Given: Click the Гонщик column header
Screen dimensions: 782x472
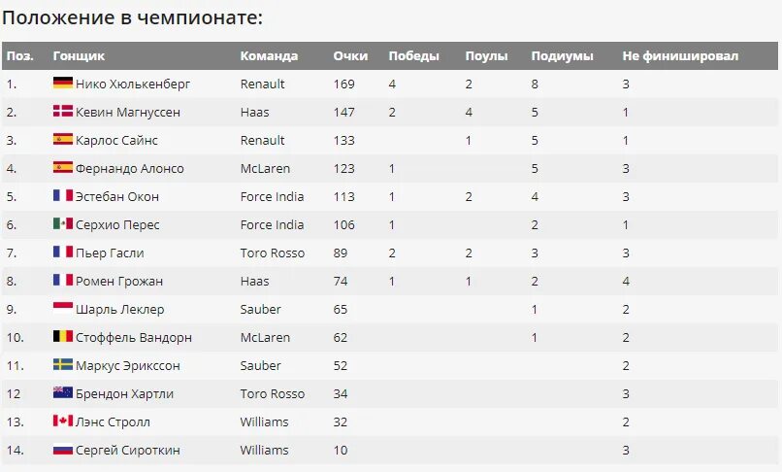Looking at the screenshot, I should pos(79,56).
